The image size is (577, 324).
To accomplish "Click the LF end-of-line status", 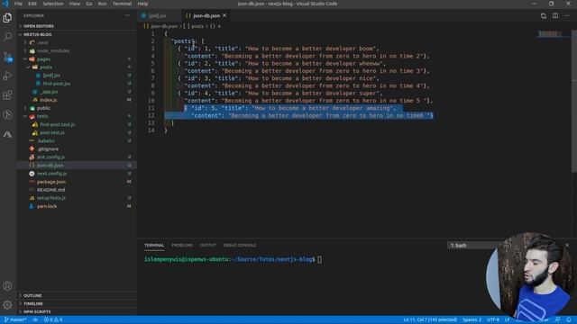I will tap(507, 319).
